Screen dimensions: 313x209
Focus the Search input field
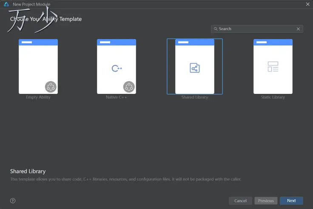point(255,29)
